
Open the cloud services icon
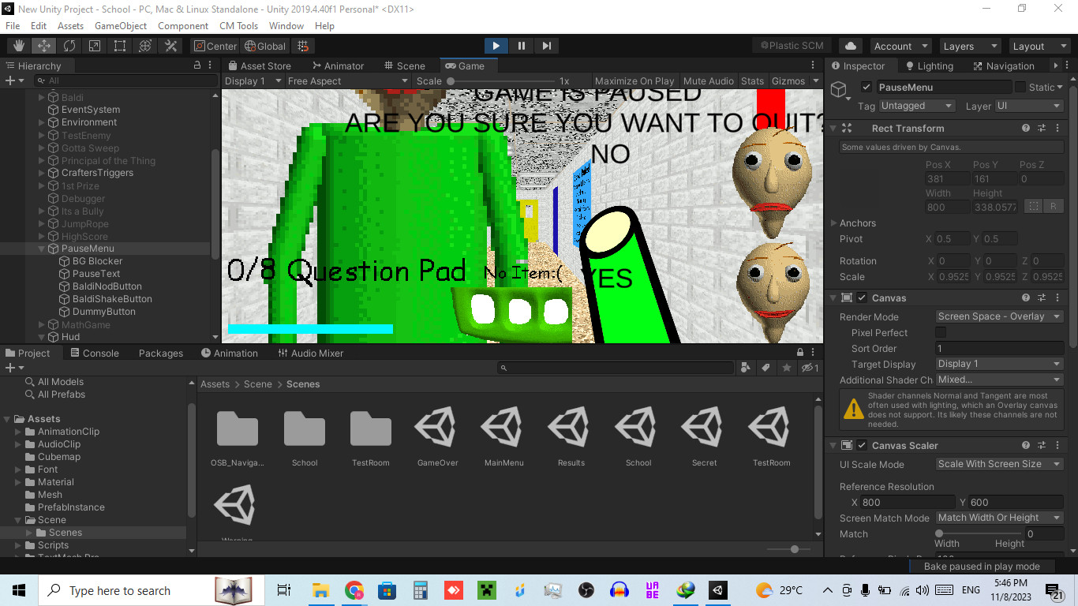point(851,46)
